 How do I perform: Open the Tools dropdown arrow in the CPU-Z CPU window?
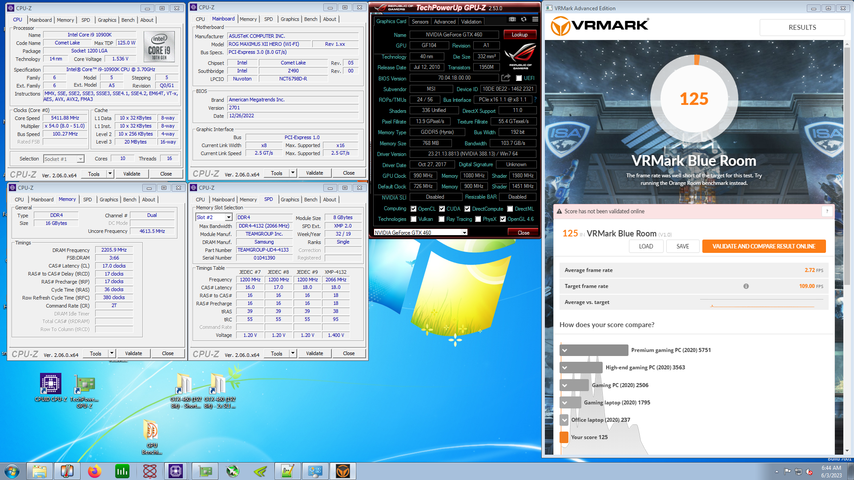pos(110,174)
